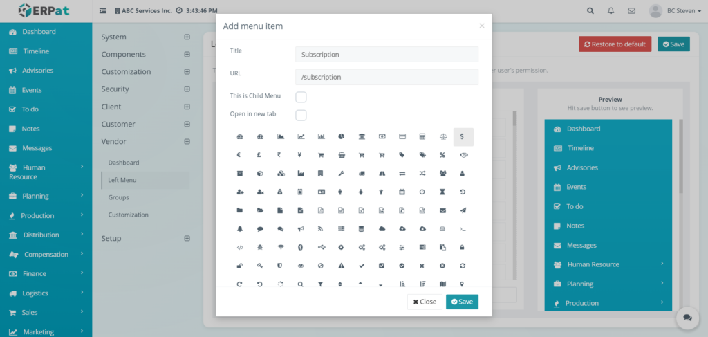
Task: Open notifications bell in top bar
Action: [x=611, y=11]
